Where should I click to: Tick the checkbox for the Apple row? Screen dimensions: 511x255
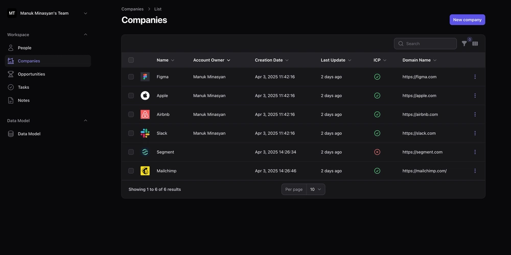(131, 96)
